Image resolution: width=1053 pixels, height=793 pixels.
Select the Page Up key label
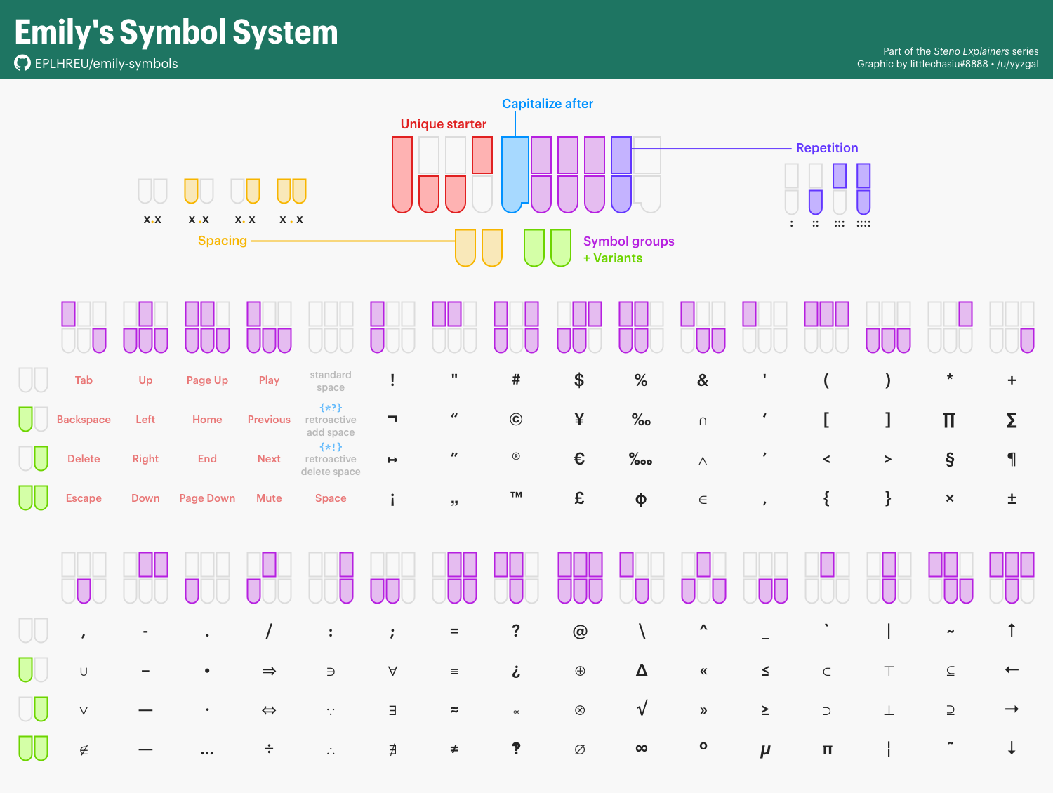pos(207,380)
